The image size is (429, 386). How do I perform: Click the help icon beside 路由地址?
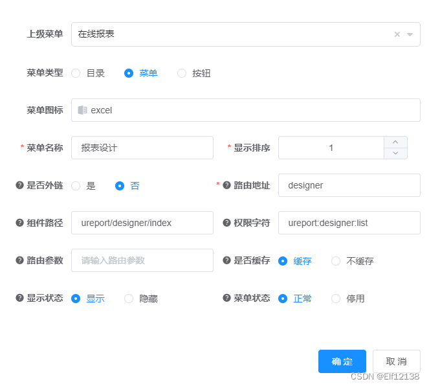[227, 185]
